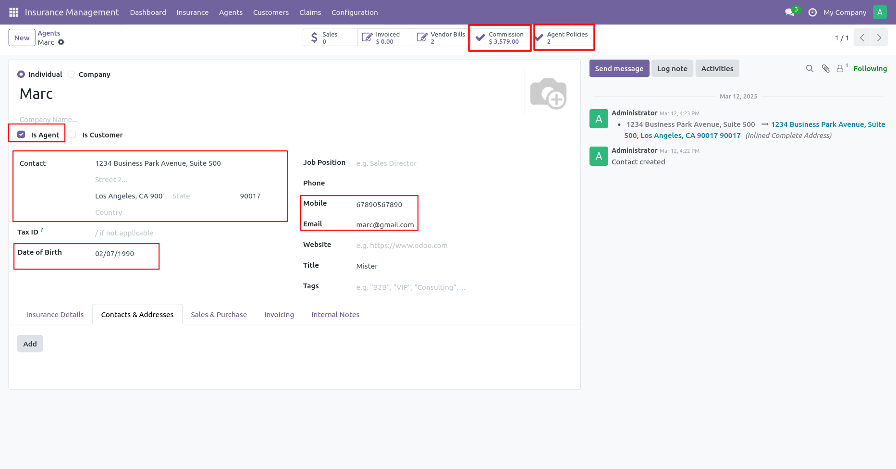
Task: Open the conversations chat icon with badge
Action: pyautogui.click(x=791, y=12)
